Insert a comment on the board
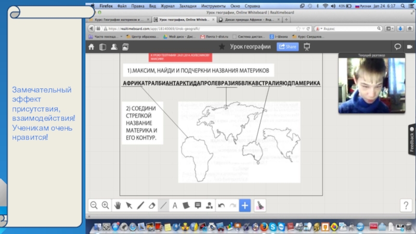 [198, 205]
